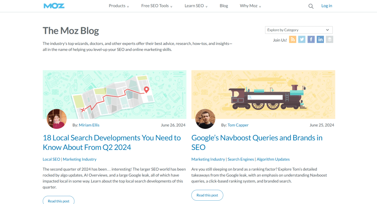
Task: Open the map illustration thumbnail
Action: pyautogui.click(x=115, y=94)
